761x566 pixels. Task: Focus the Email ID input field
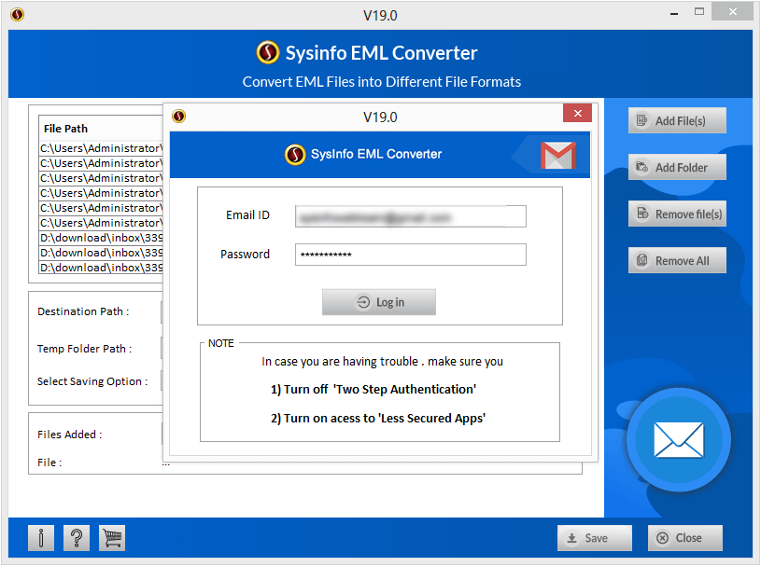411,216
